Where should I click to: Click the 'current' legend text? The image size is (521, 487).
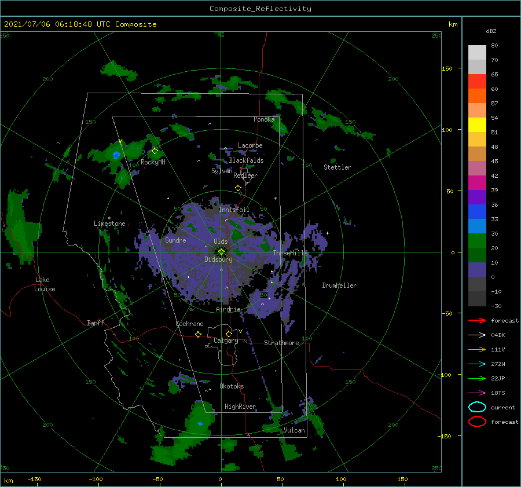(503, 407)
